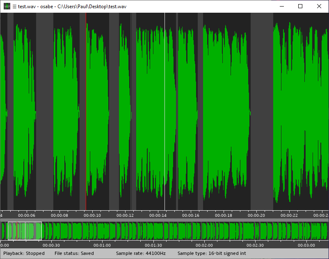Click the 00:00:22 timestamp on the ruler
This screenshot has height=259, width=329.
289,216
